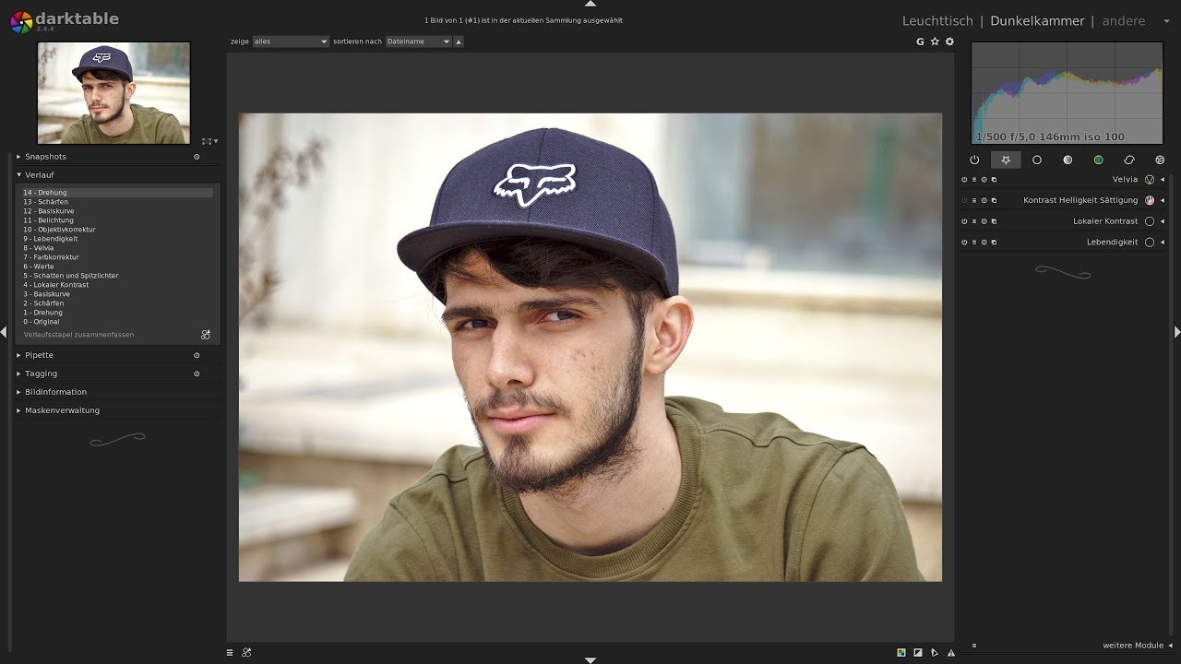This screenshot has height=664, width=1181.
Task: Show active modules group (power icon)
Action: (974, 160)
